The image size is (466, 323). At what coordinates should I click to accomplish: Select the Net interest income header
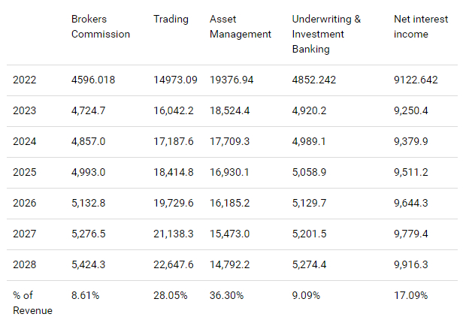pyautogui.click(x=420, y=26)
